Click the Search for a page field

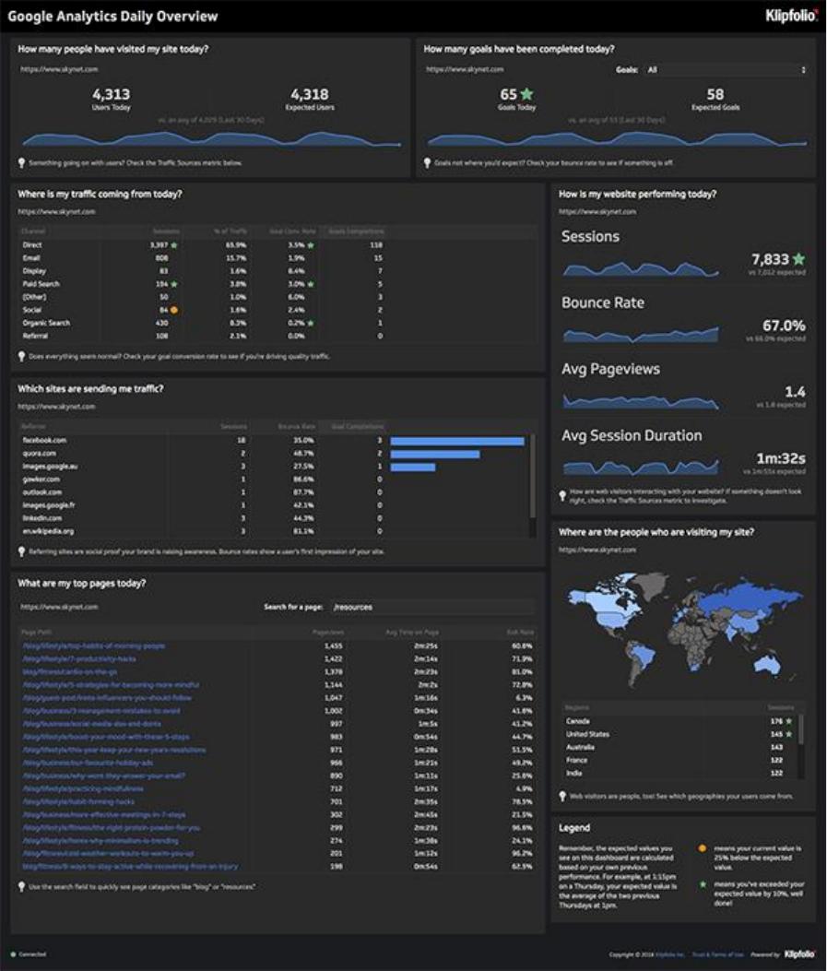pyautogui.click(x=432, y=607)
